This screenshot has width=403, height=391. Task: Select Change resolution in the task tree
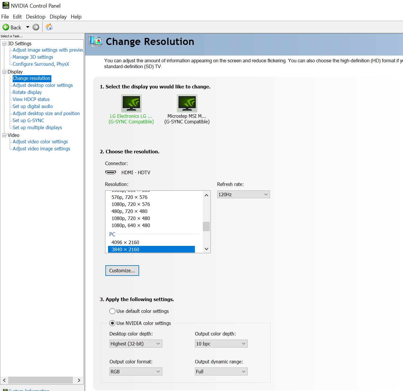[x=32, y=78]
